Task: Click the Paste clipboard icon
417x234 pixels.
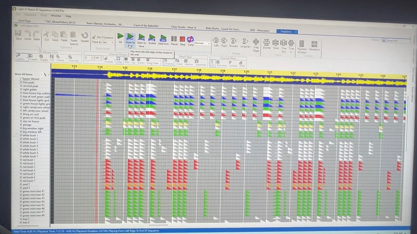Action: coord(64,36)
